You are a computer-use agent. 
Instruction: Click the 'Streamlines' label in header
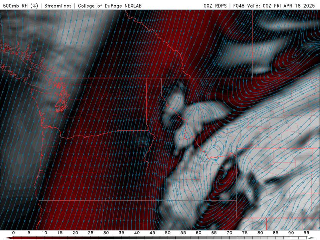coord(58,6)
